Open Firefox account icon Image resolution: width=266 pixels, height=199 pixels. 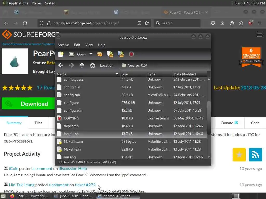click(x=232, y=23)
